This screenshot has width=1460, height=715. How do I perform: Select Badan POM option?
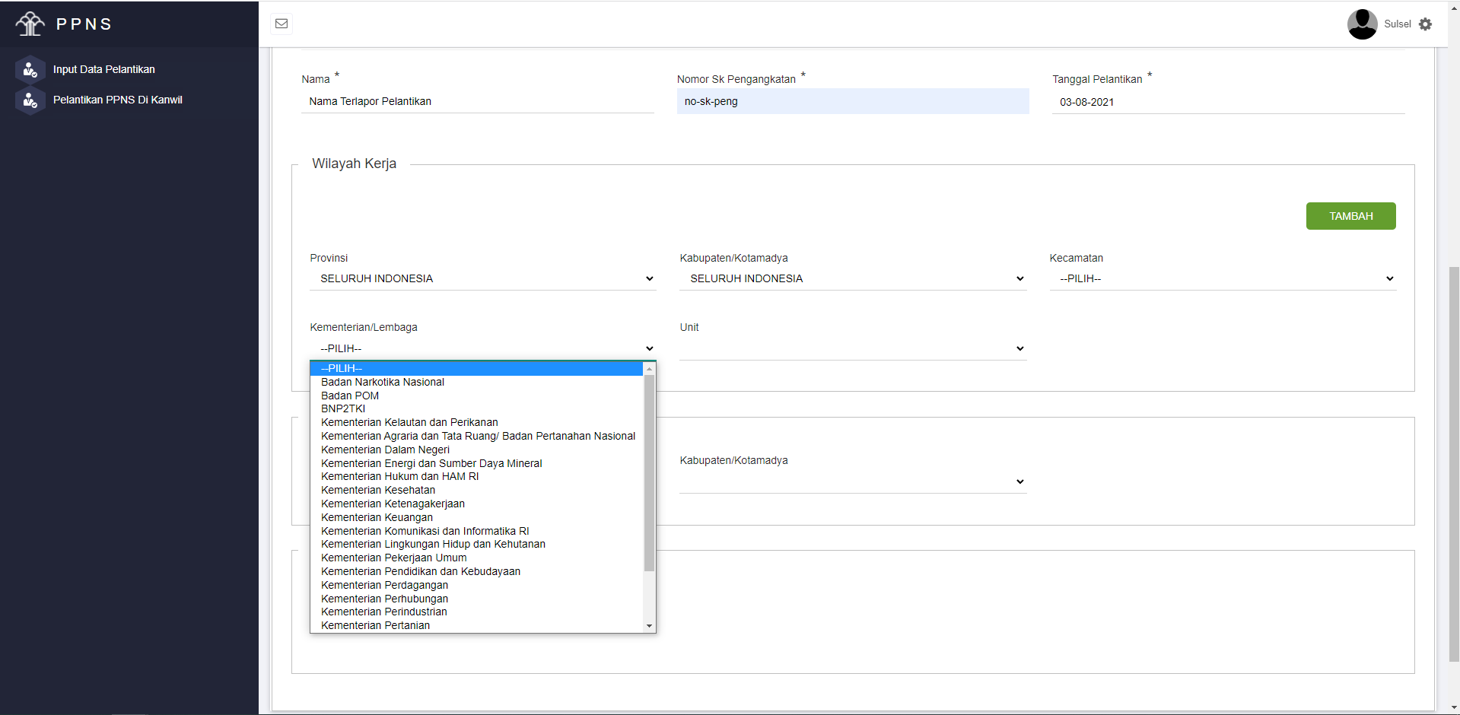[477, 396]
